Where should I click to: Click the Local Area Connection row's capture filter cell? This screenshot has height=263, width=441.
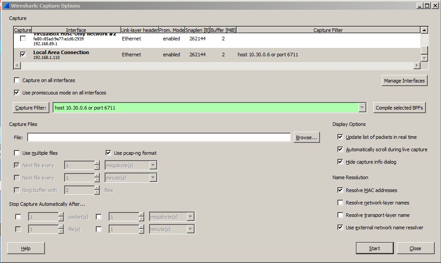click(x=268, y=55)
